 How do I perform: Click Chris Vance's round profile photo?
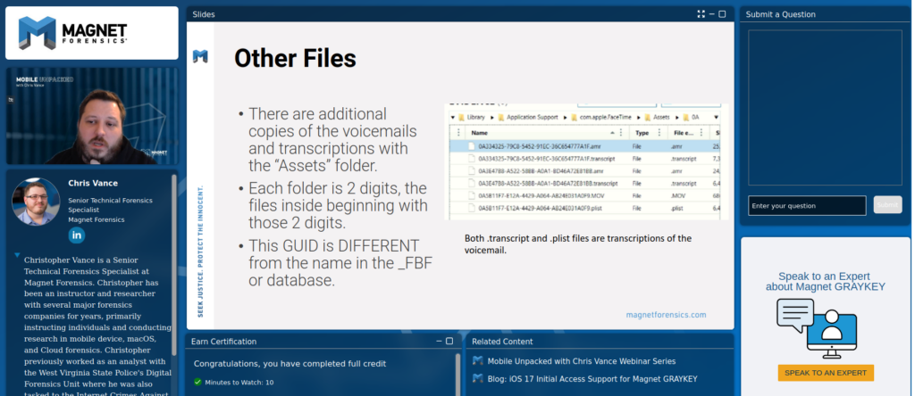[36, 202]
